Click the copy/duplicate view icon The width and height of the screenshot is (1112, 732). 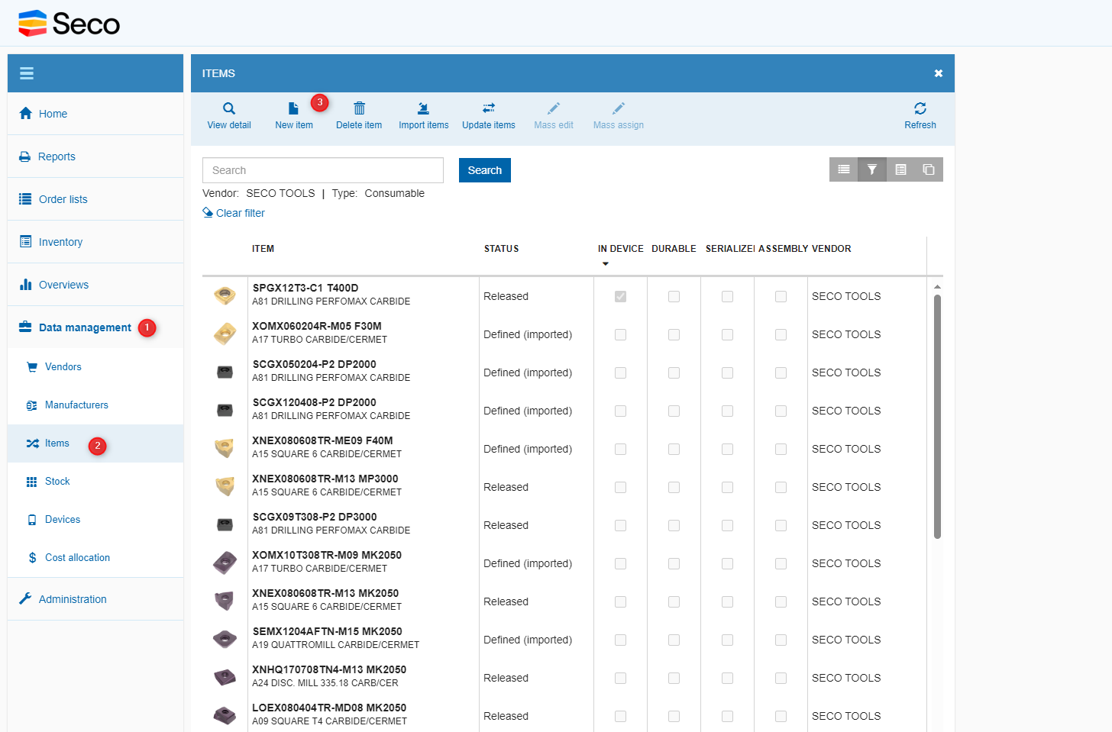click(x=929, y=169)
